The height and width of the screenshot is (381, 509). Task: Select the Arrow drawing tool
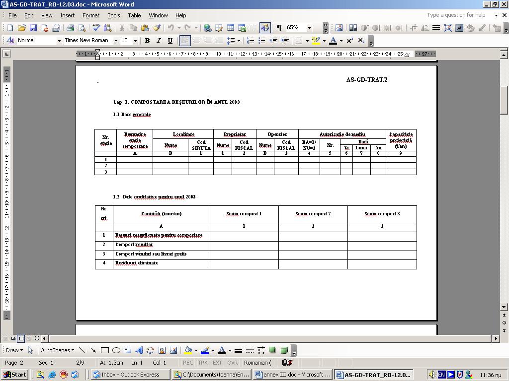pos(93,350)
